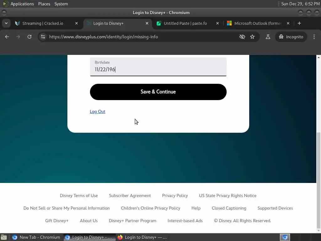
Task: Expand the tab search dropdown arrow
Action: coord(6,23)
